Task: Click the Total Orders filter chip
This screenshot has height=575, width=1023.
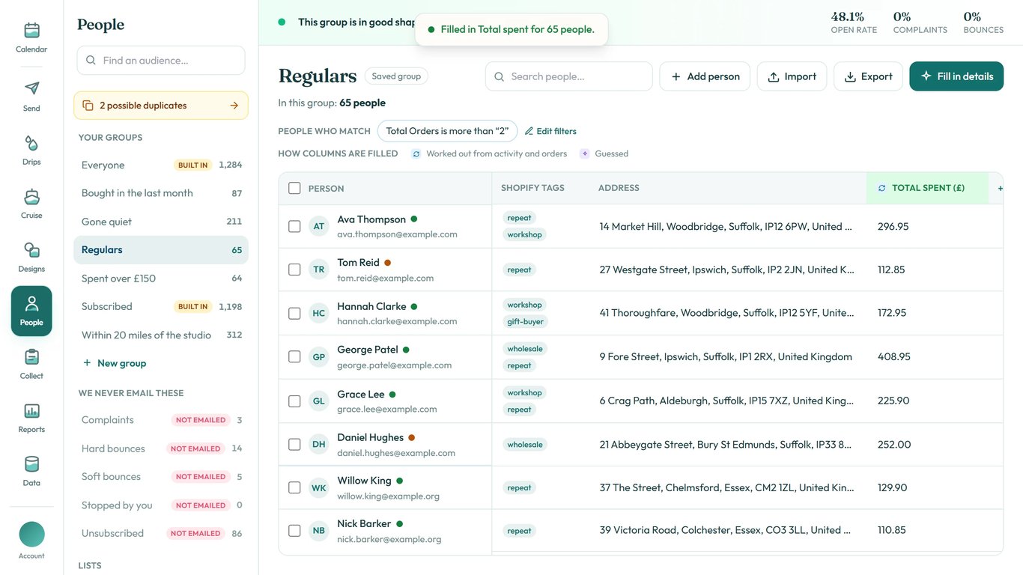Action: (447, 131)
